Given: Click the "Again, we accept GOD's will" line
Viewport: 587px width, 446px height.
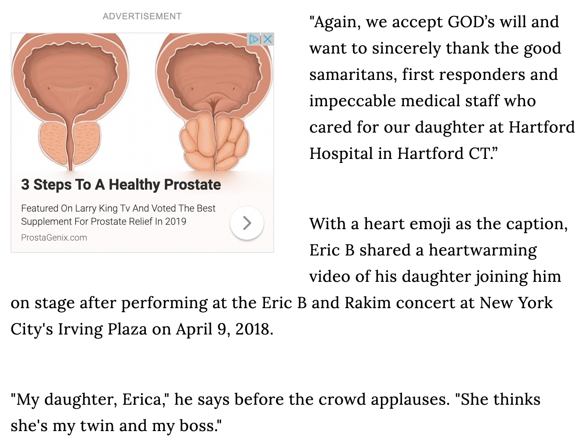Looking at the screenshot, I should pos(434,22).
